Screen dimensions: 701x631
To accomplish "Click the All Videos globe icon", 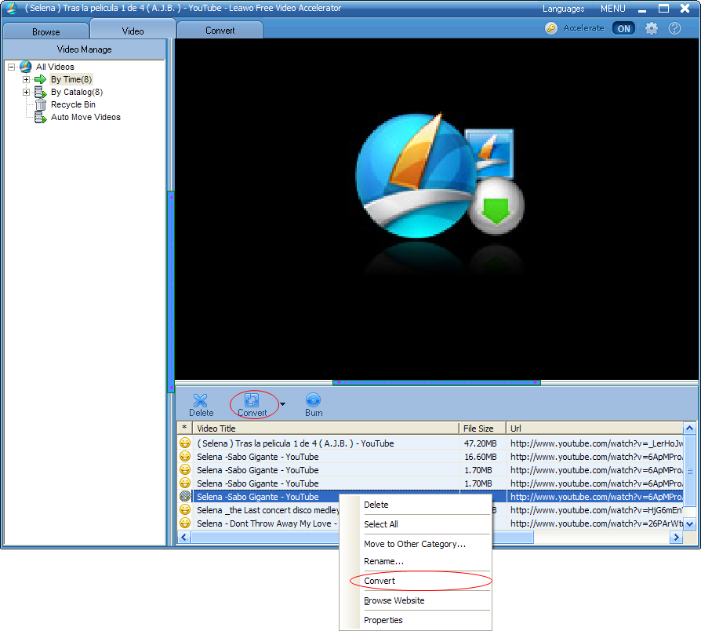I will [25, 67].
